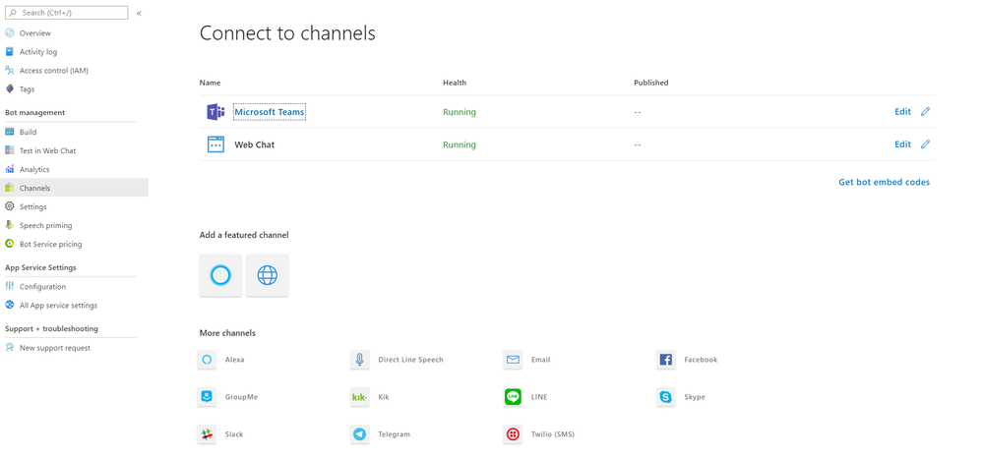983x458 pixels.
Task: Click the Overview sidebar icon
Action: click(10, 33)
